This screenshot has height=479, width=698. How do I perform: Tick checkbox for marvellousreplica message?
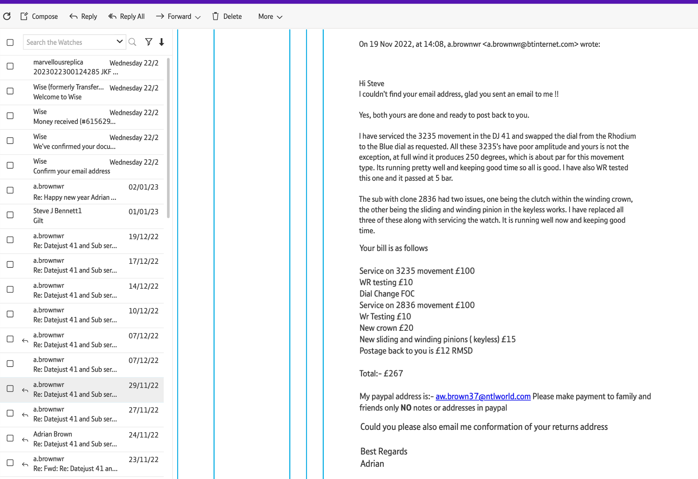[10, 66]
